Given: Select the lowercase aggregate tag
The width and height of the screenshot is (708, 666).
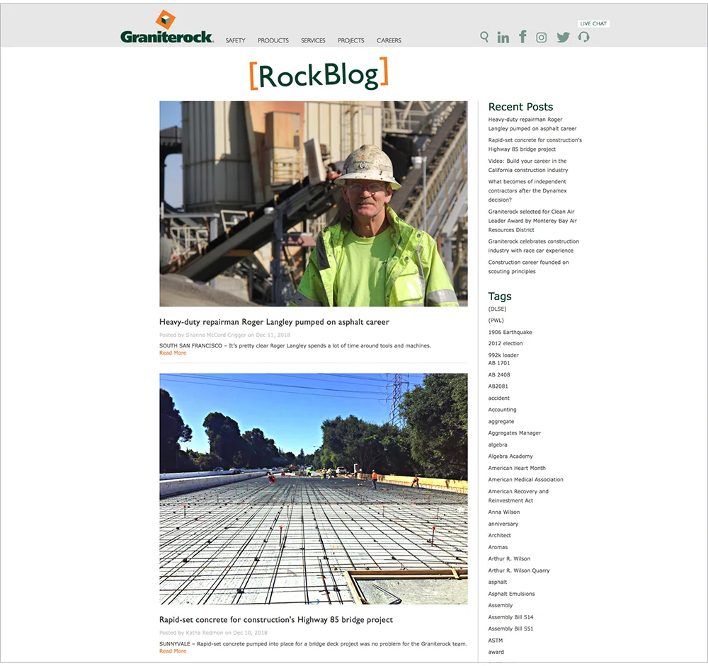Looking at the screenshot, I should (501, 421).
